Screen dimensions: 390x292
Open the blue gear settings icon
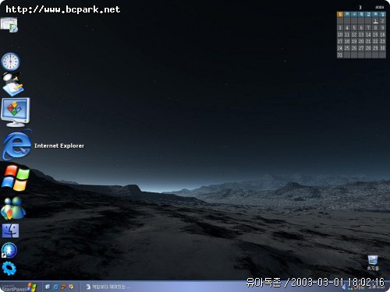(9, 269)
